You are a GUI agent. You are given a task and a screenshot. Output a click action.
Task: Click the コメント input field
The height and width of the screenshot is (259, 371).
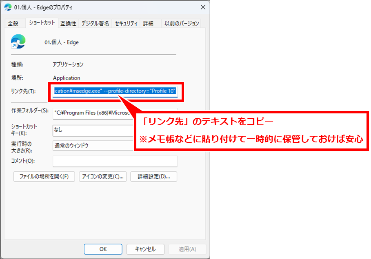(115, 161)
